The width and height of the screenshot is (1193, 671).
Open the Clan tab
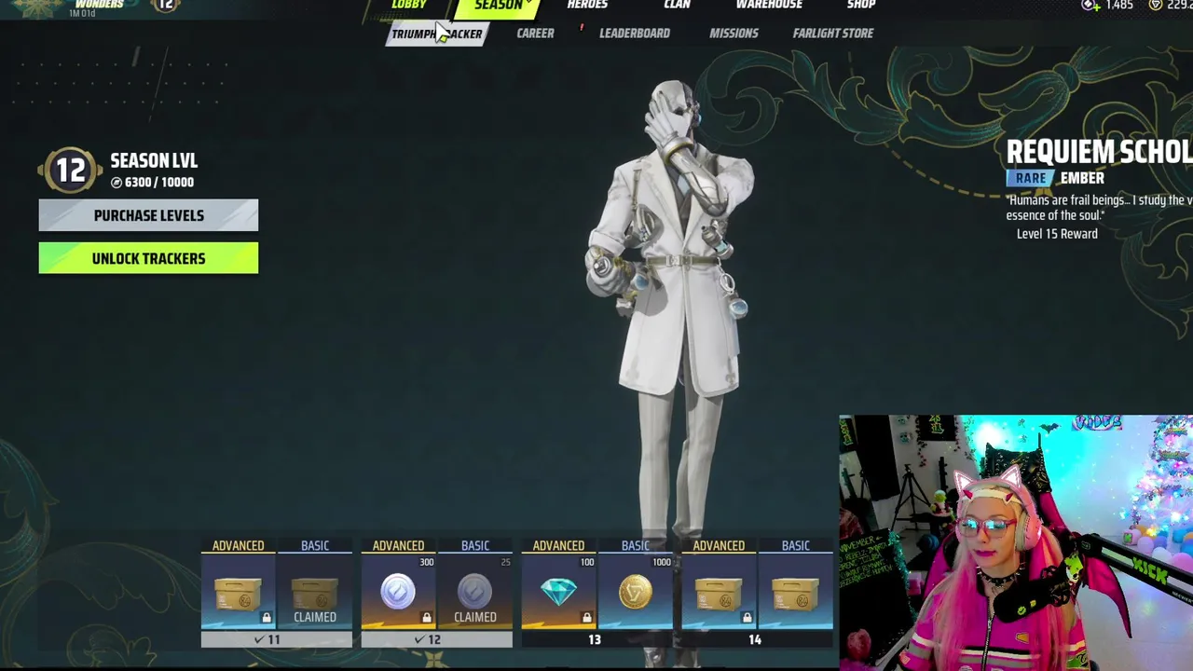(677, 6)
